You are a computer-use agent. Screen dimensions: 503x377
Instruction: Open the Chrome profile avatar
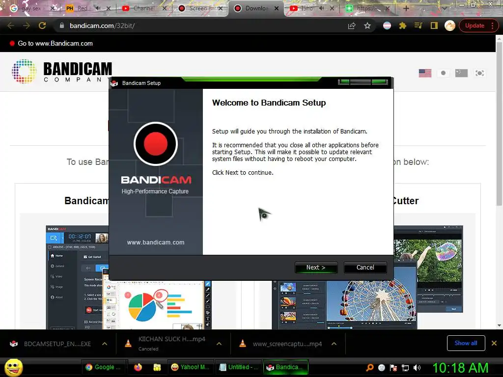point(450,26)
